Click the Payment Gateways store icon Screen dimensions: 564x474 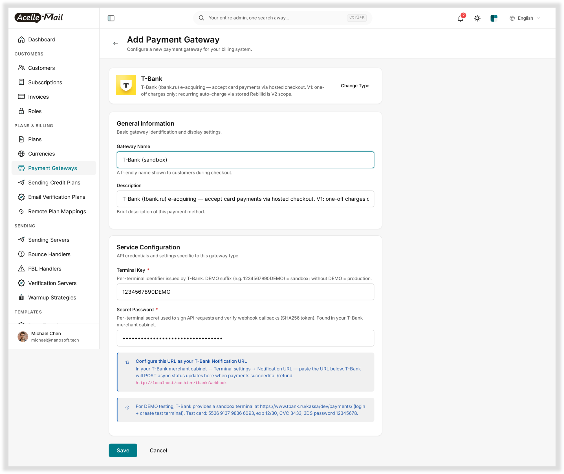[x=21, y=168]
